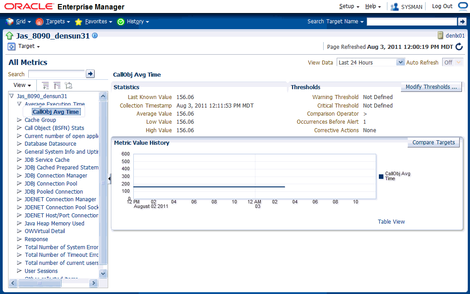Open the History menu
The width and height of the screenshot is (470, 294).
coord(138,22)
